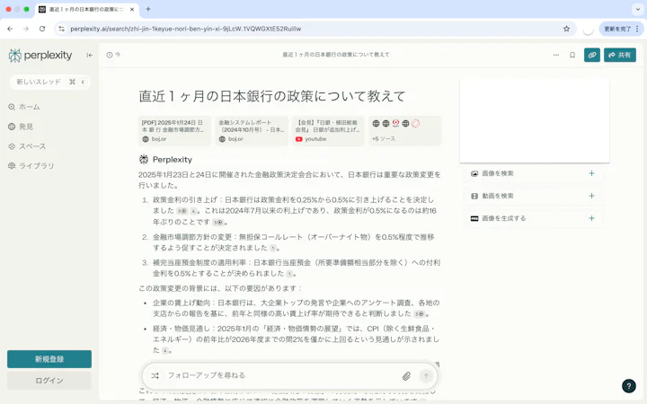
Task: Open ホーム in the sidebar
Action: pyautogui.click(x=24, y=107)
